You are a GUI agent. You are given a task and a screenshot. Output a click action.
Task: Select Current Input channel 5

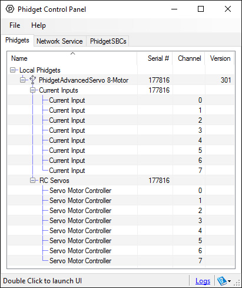121,150
